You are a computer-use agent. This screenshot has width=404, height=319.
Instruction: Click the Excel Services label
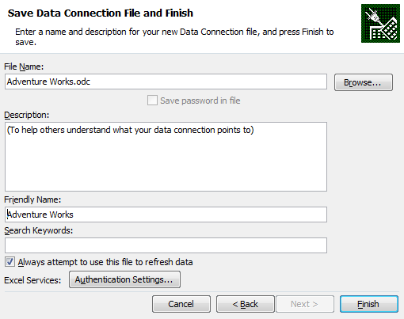point(32,280)
